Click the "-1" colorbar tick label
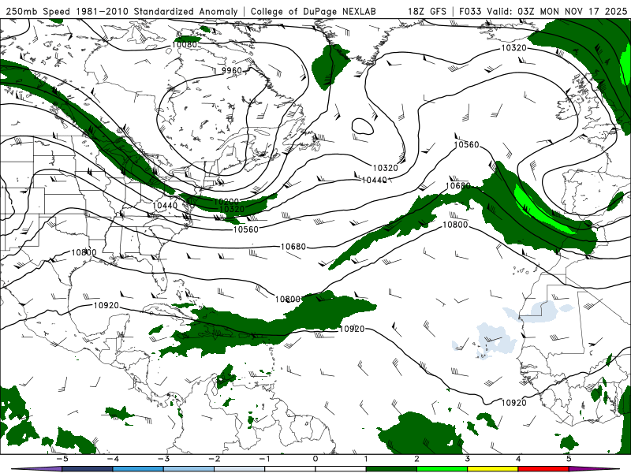 pos(264,459)
